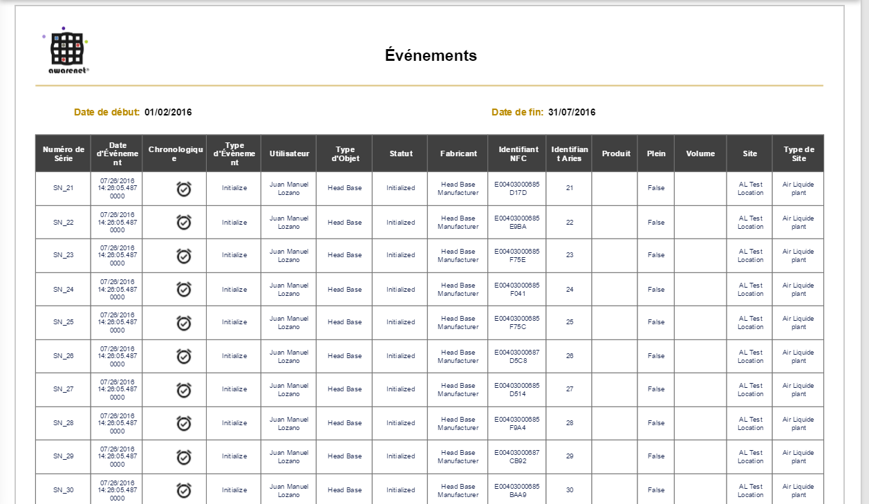Click the Identifiant NFC column header
869x504 pixels.
(x=517, y=153)
